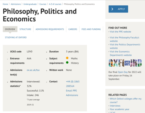The height and width of the screenshot is (113, 145).
Task: Visit the PPE website link
Action: pos(120,32)
